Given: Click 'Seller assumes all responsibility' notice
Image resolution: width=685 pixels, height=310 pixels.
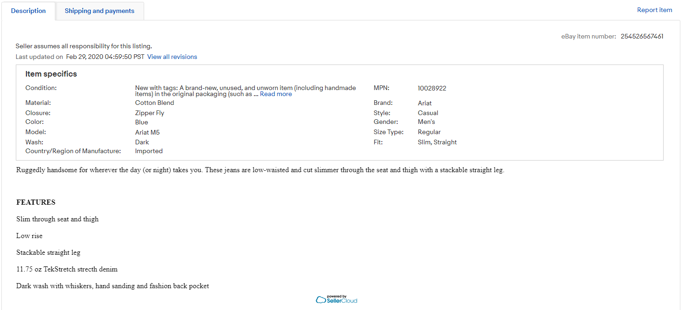Looking at the screenshot, I should [x=84, y=46].
